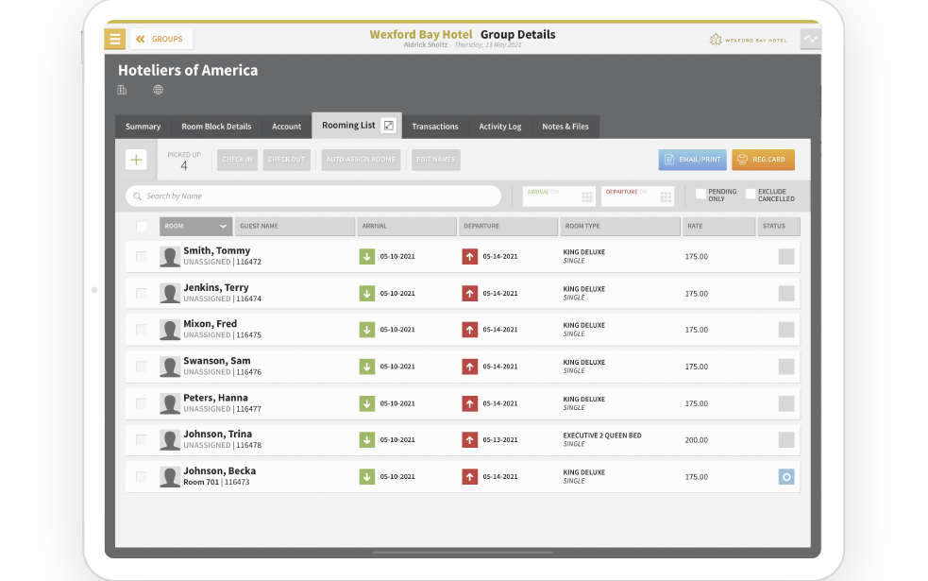
Task: Go back to Groups
Action: 160,39
